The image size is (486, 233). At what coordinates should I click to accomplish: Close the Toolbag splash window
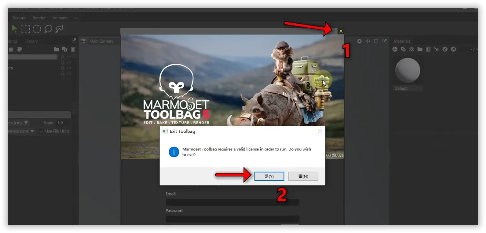point(341,31)
